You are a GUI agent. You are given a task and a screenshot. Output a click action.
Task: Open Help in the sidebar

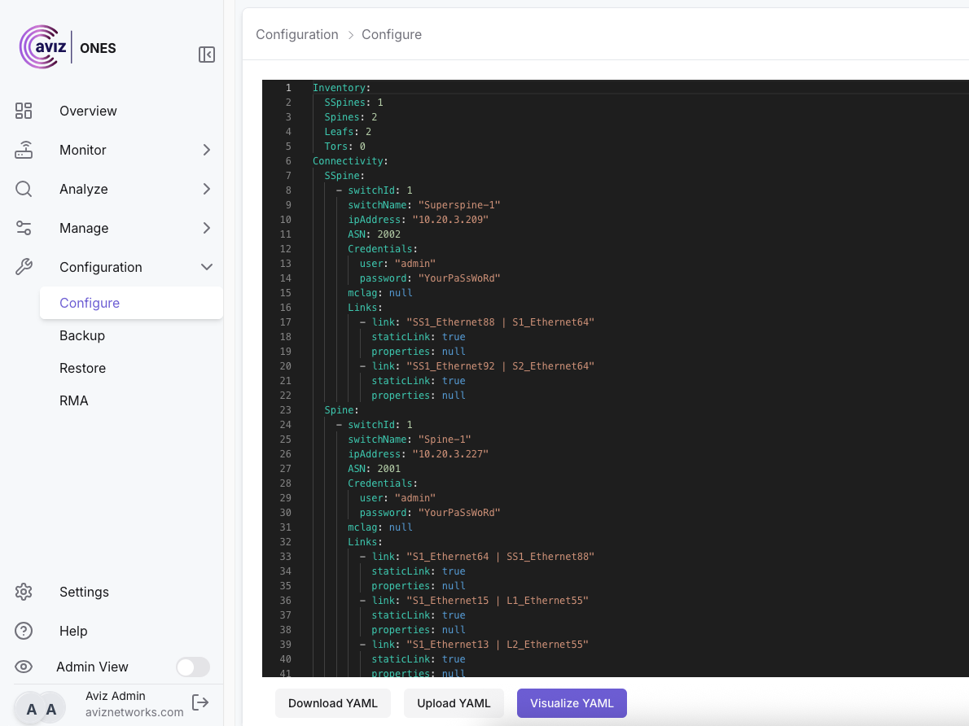[x=73, y=631]
